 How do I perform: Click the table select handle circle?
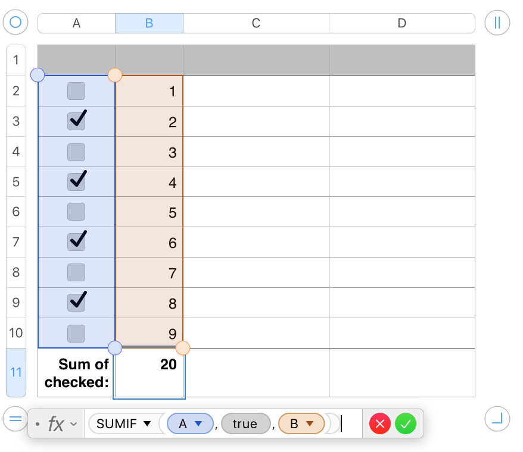pos(16,23)
